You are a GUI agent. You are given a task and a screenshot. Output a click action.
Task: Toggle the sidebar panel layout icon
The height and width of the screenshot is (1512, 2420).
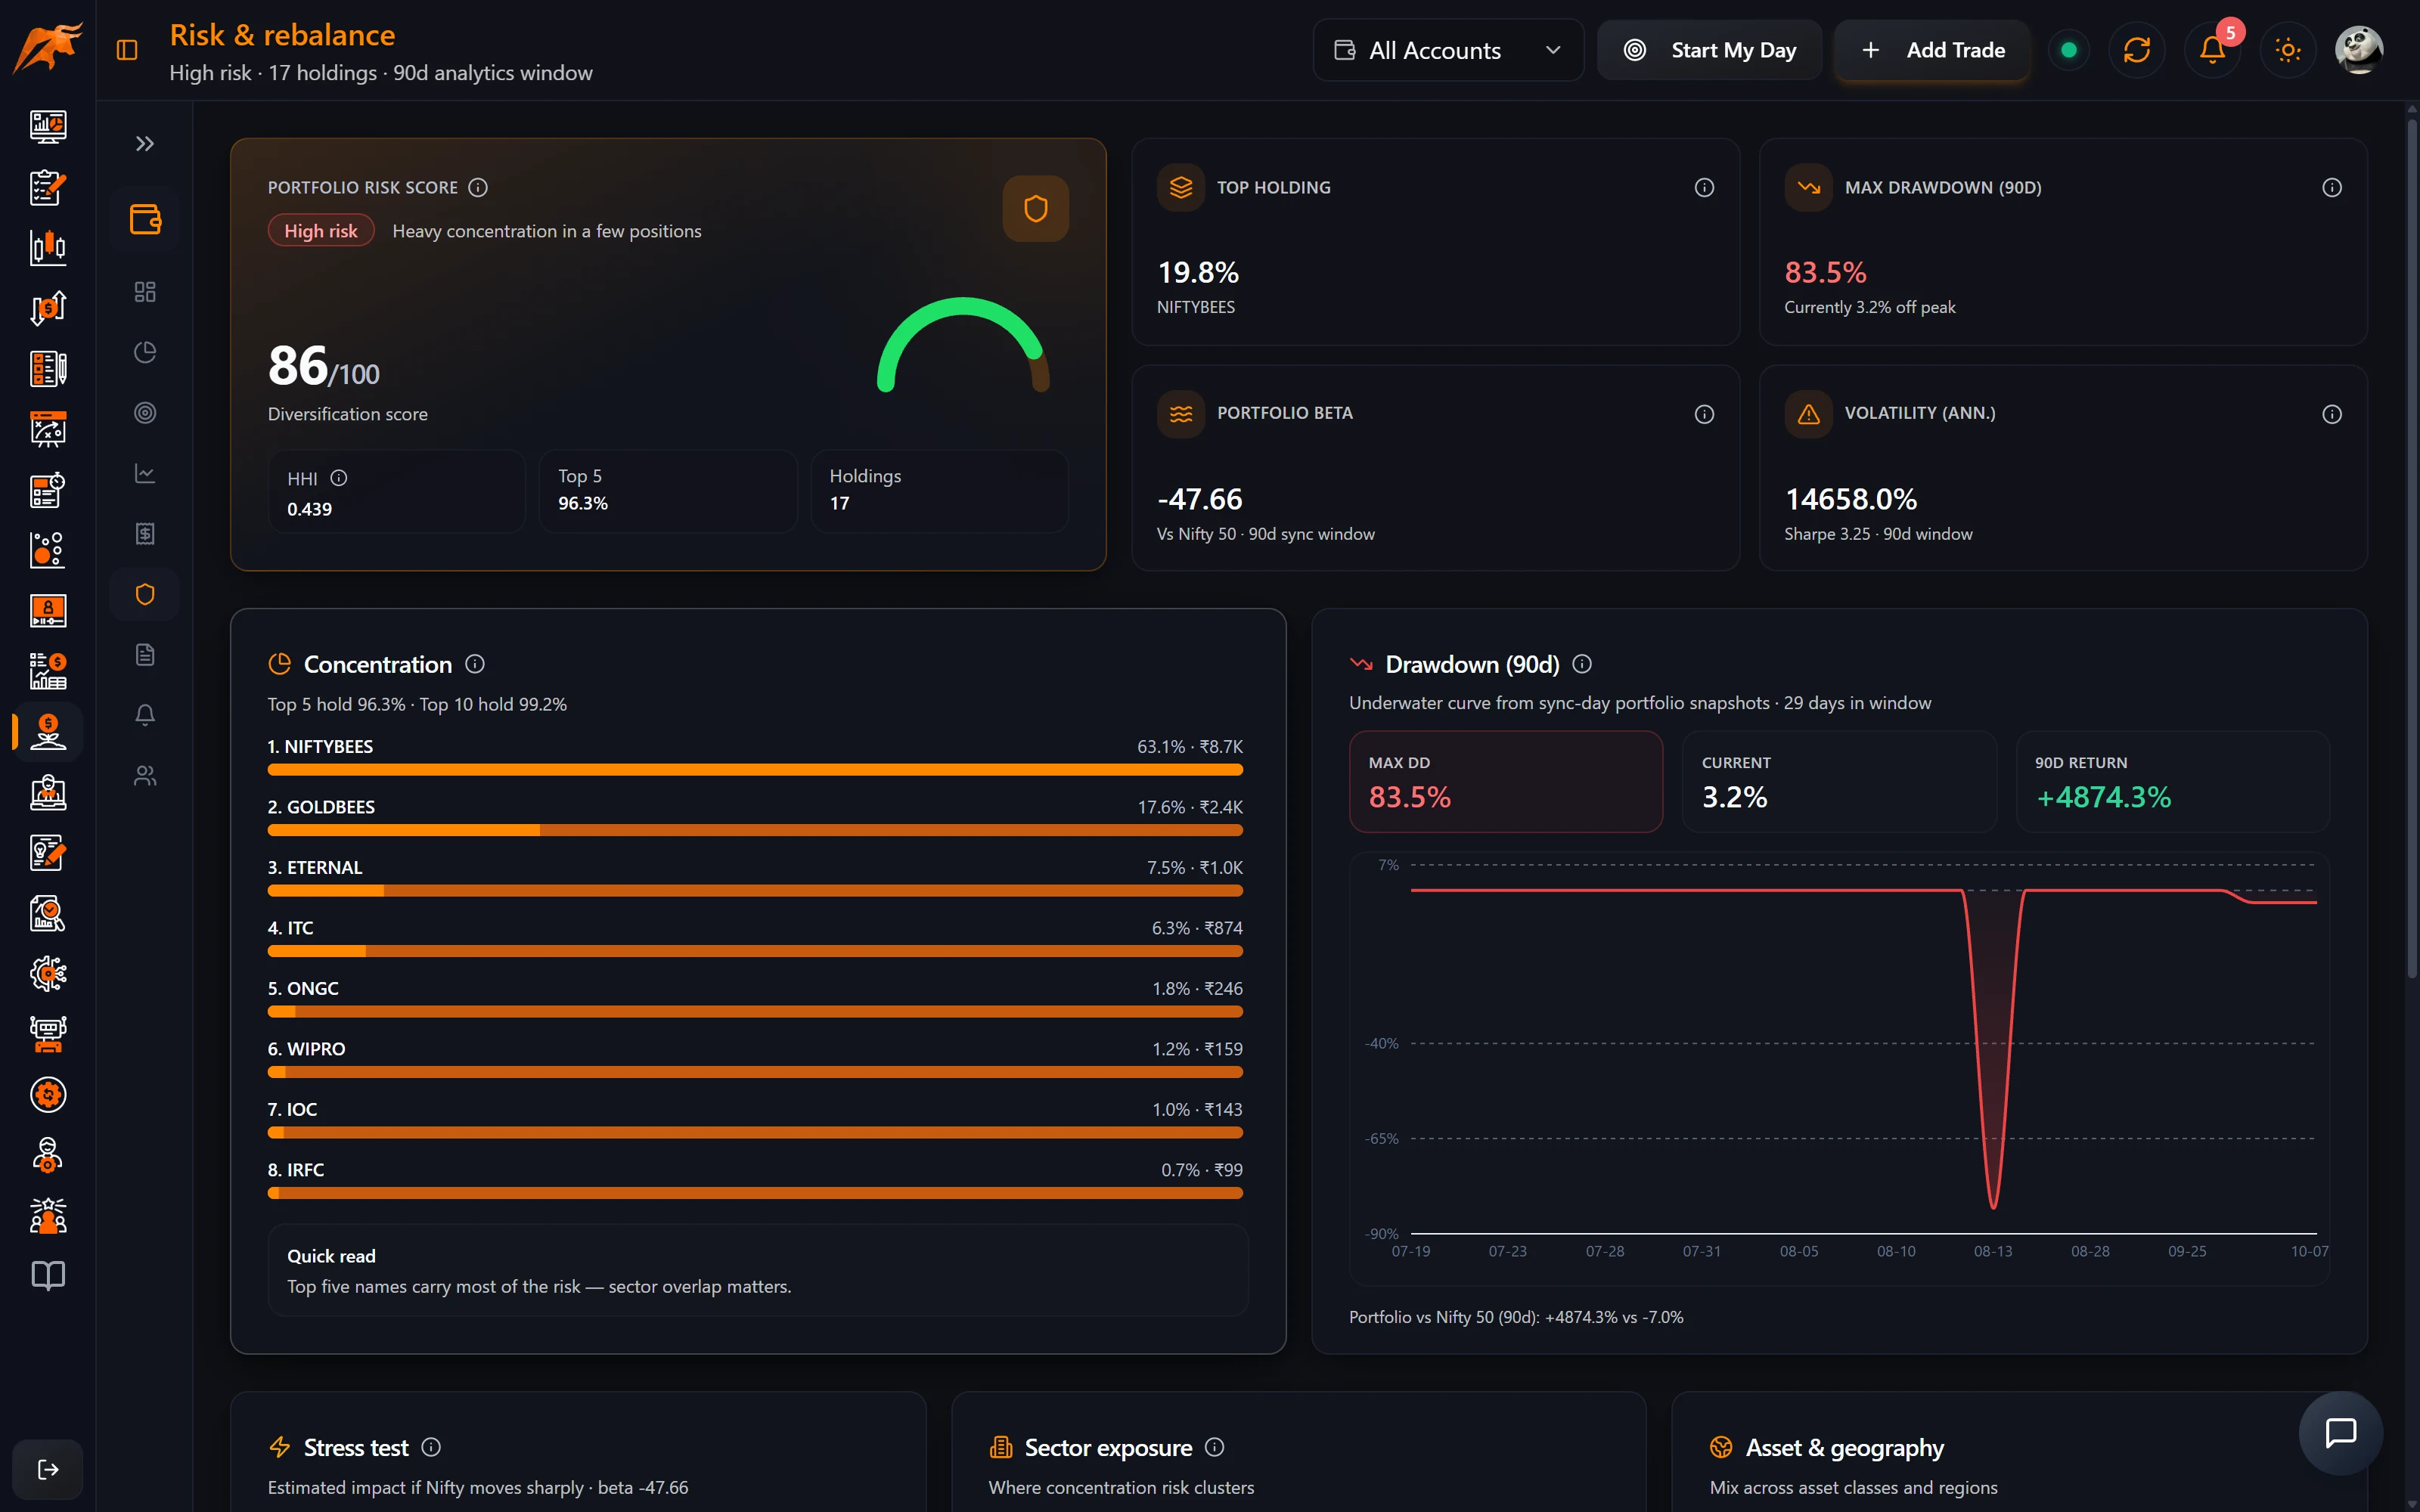[127, 50]
